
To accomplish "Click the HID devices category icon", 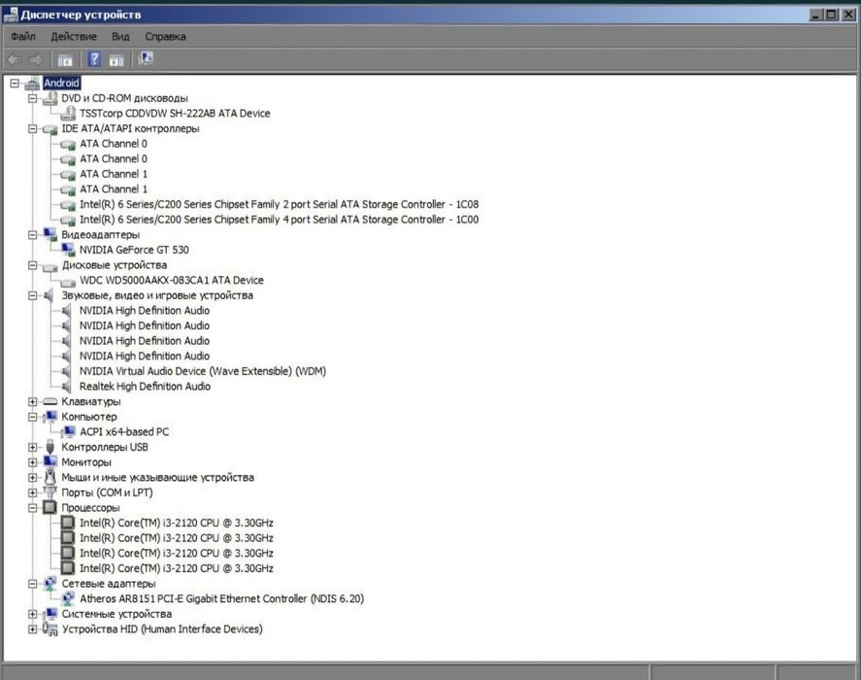I will 50,629.
